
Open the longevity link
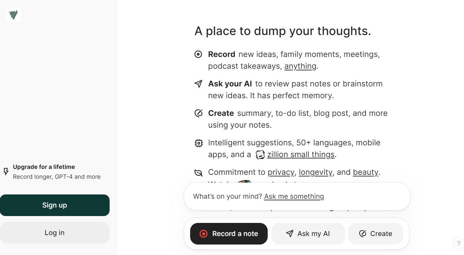click(315, 172)
